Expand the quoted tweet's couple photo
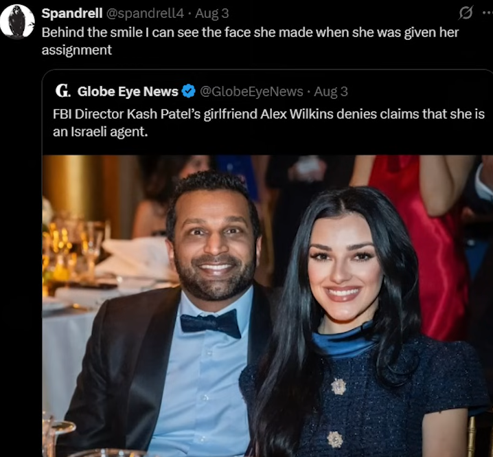The width and height of the screenshot is (493, 457). point(268,306)
